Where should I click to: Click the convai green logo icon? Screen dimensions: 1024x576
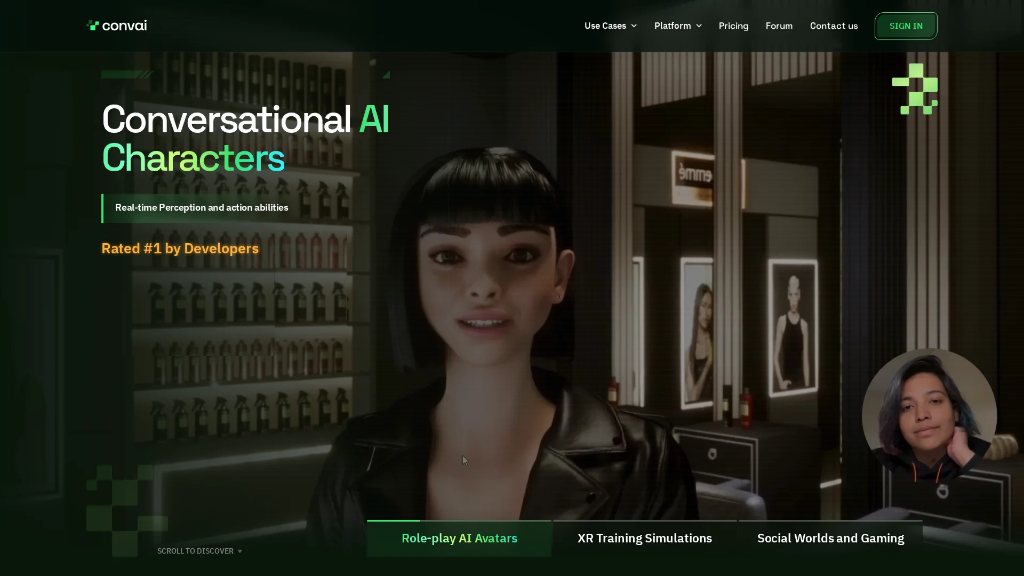coord(93,26)
